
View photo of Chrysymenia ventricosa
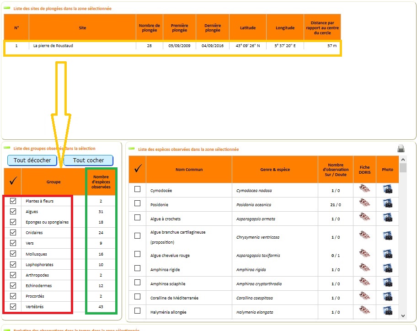[x=388, y=236]
